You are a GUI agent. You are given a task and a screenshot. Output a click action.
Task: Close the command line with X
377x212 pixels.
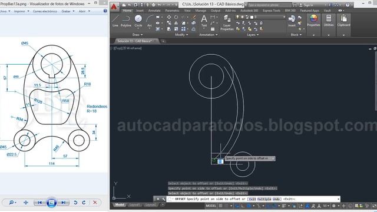click(158, 199)
